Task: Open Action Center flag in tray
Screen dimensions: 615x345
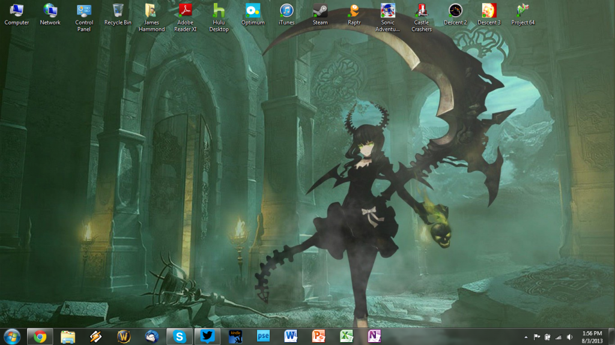Action: point(537,337)
